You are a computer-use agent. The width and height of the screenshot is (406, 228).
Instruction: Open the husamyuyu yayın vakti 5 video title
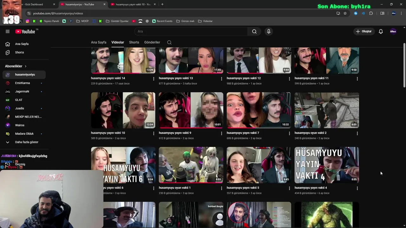(x=243, y=188)
